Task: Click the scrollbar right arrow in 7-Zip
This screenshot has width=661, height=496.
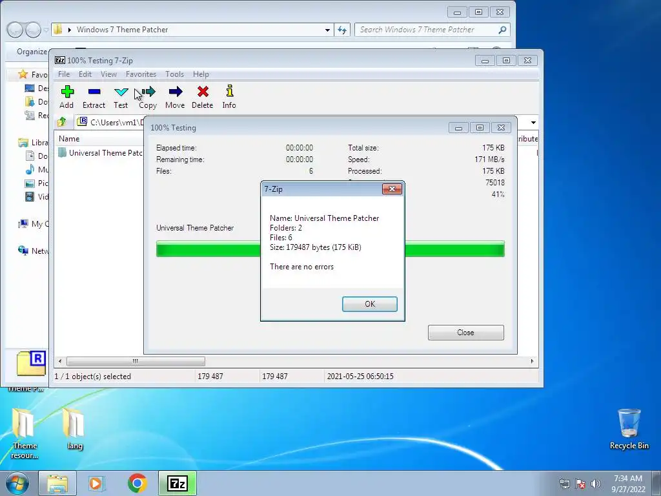Action: [532, 362]
